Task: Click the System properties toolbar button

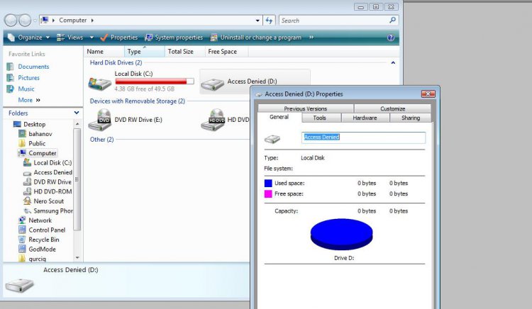Action: 174,38
